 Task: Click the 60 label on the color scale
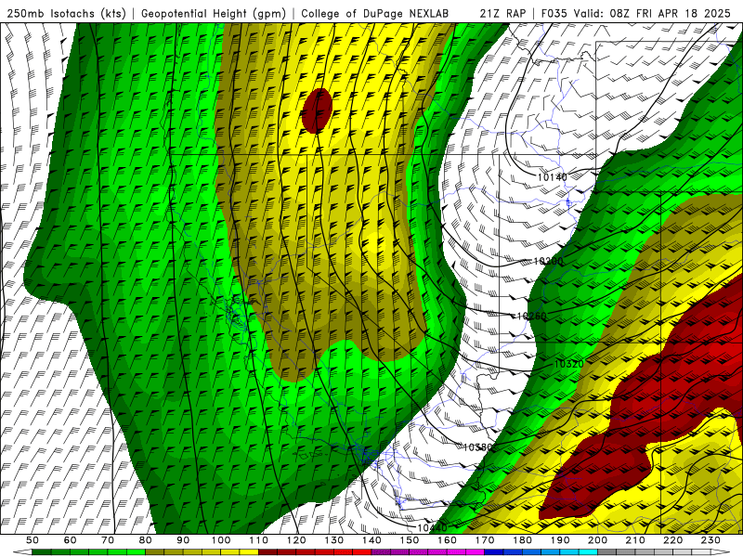pyautogui.click(x=71, y=540)
